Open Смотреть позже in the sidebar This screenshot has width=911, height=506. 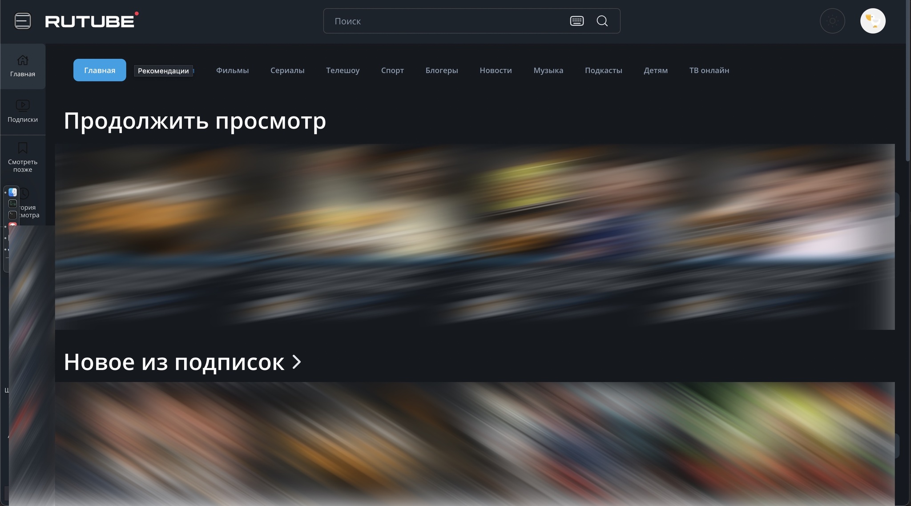coord(23,157)
